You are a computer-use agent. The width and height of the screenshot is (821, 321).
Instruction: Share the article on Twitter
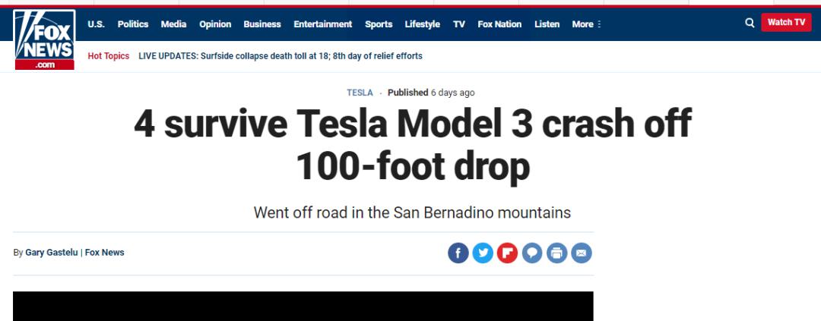pyautogui.click(x=483, y=253)
